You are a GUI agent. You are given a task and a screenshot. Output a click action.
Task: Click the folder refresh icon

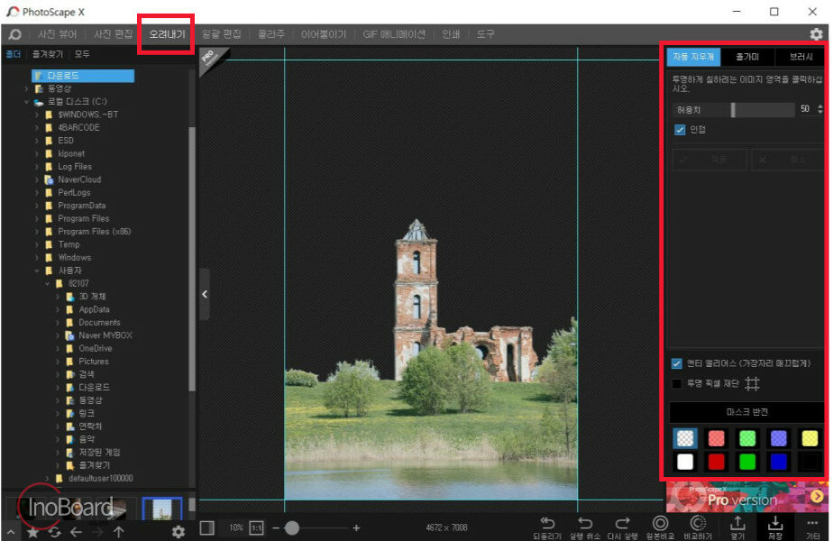click(x=54, y=532)
